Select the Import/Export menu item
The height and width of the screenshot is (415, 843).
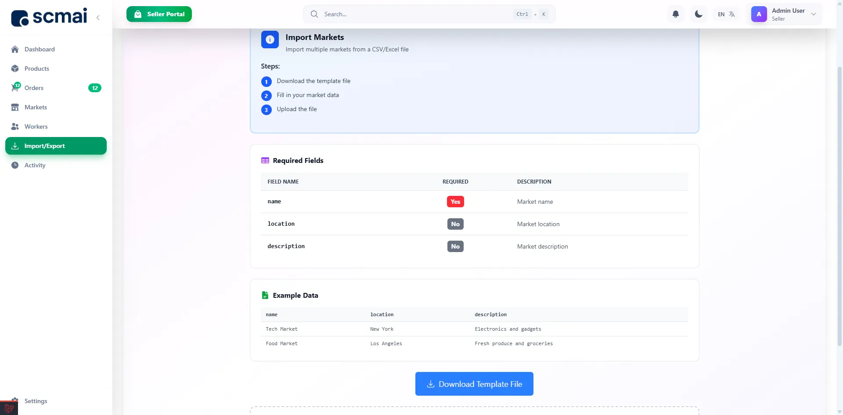pyautogui.click(x=56, y=146)
